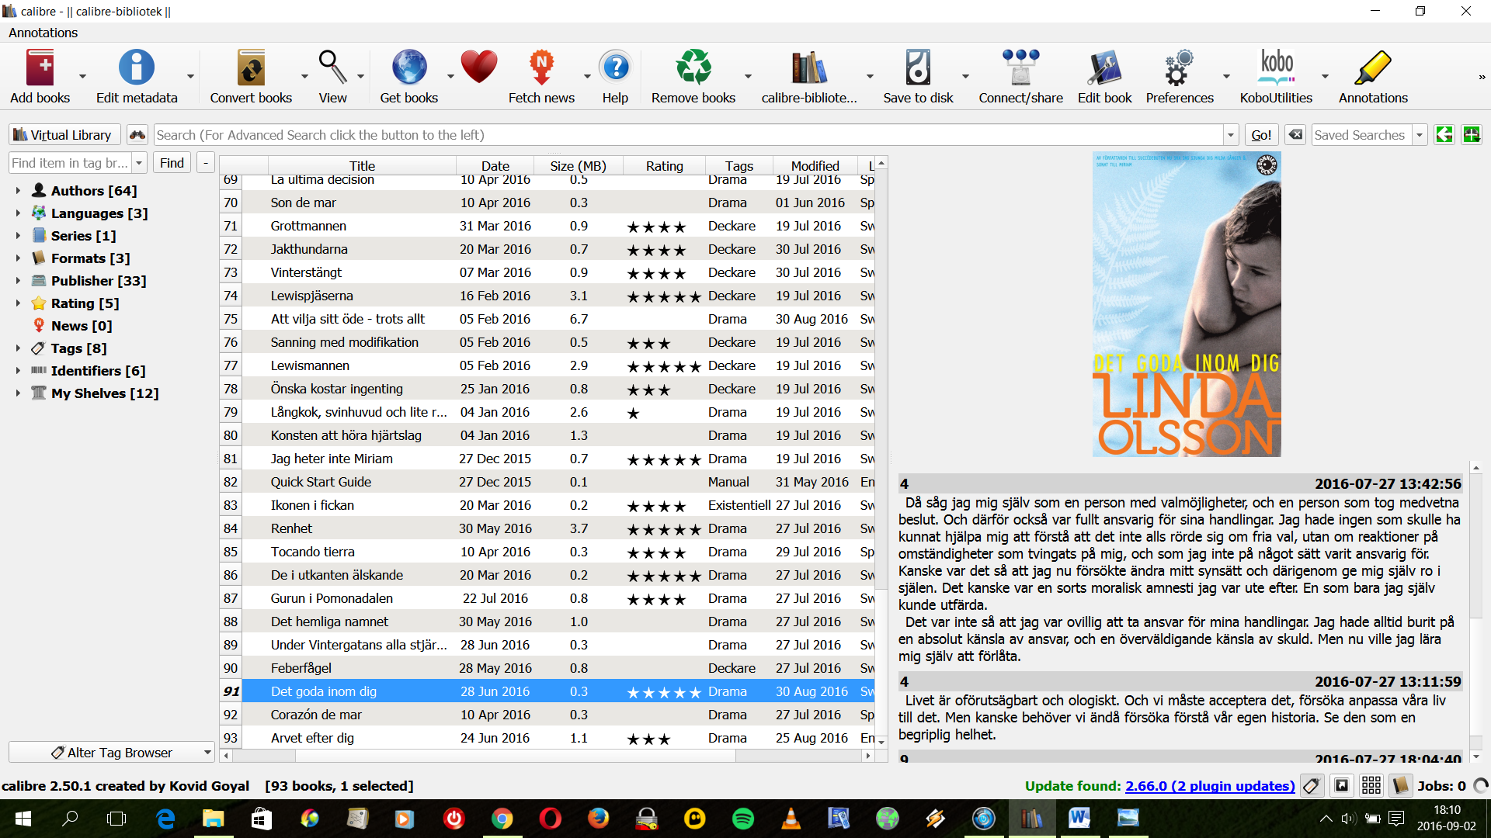Toggle the Book Details panel button
Image resolution: width=1491 pixels, height=838 pixels.
coord(1400,786)
